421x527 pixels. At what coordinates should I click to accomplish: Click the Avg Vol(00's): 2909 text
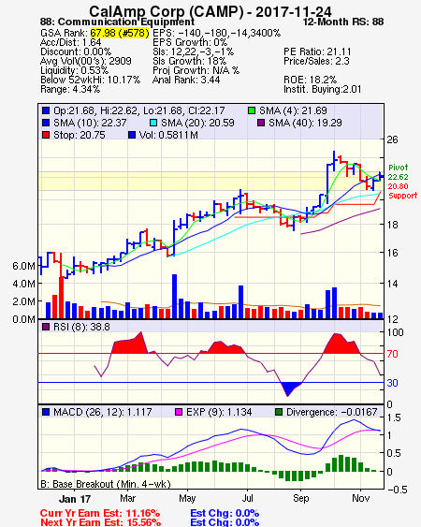86,61
